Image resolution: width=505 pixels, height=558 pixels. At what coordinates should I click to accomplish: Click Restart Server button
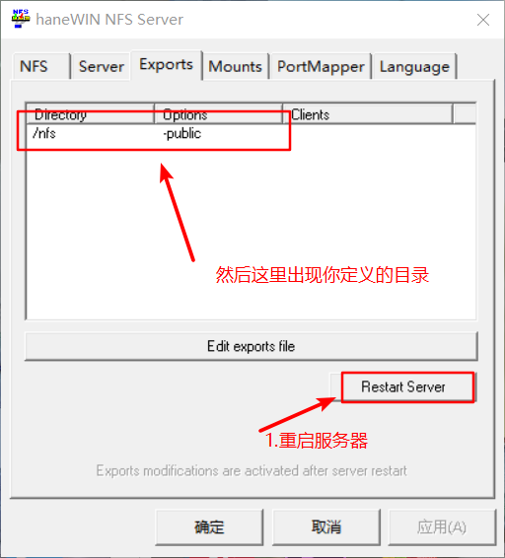pyautogui.click(x=403, y=387)
